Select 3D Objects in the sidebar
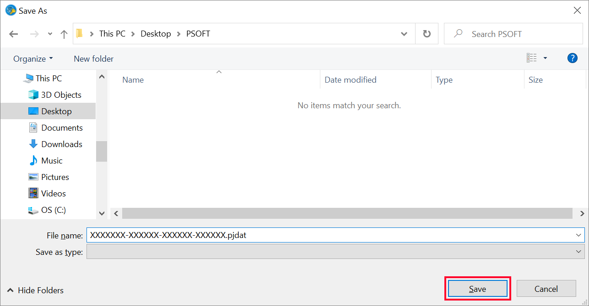Viewport: 589px width, 306px height. (x=61, y=95)
